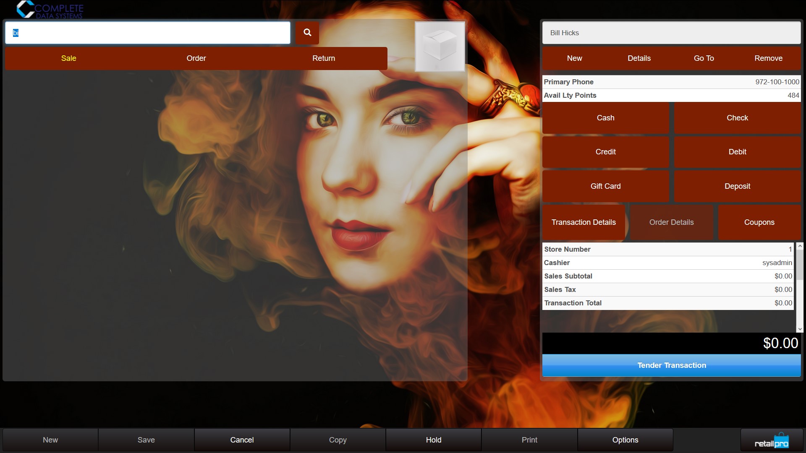Image resolution: width=806 pixels, height=453 pixels.
Task: Click the Complete Data Systems logo
Action: point(50,10)
